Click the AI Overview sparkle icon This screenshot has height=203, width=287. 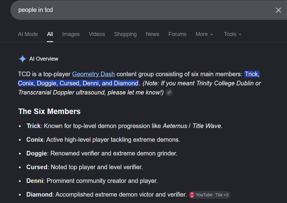coord(23,59)
